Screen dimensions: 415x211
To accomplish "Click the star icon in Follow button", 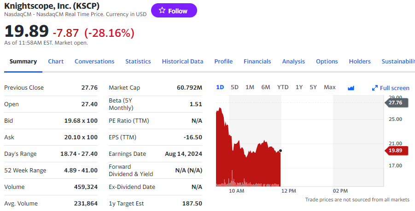I will click(x=162, y=11).
